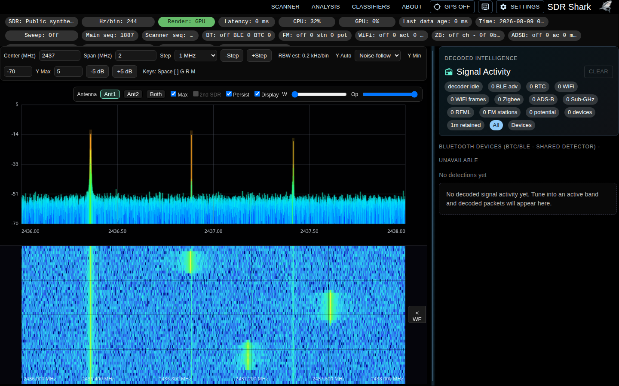Screen dimensions: 619x386
Task: Click the 0 FM stations chip
Action: (x=500, y=112)
